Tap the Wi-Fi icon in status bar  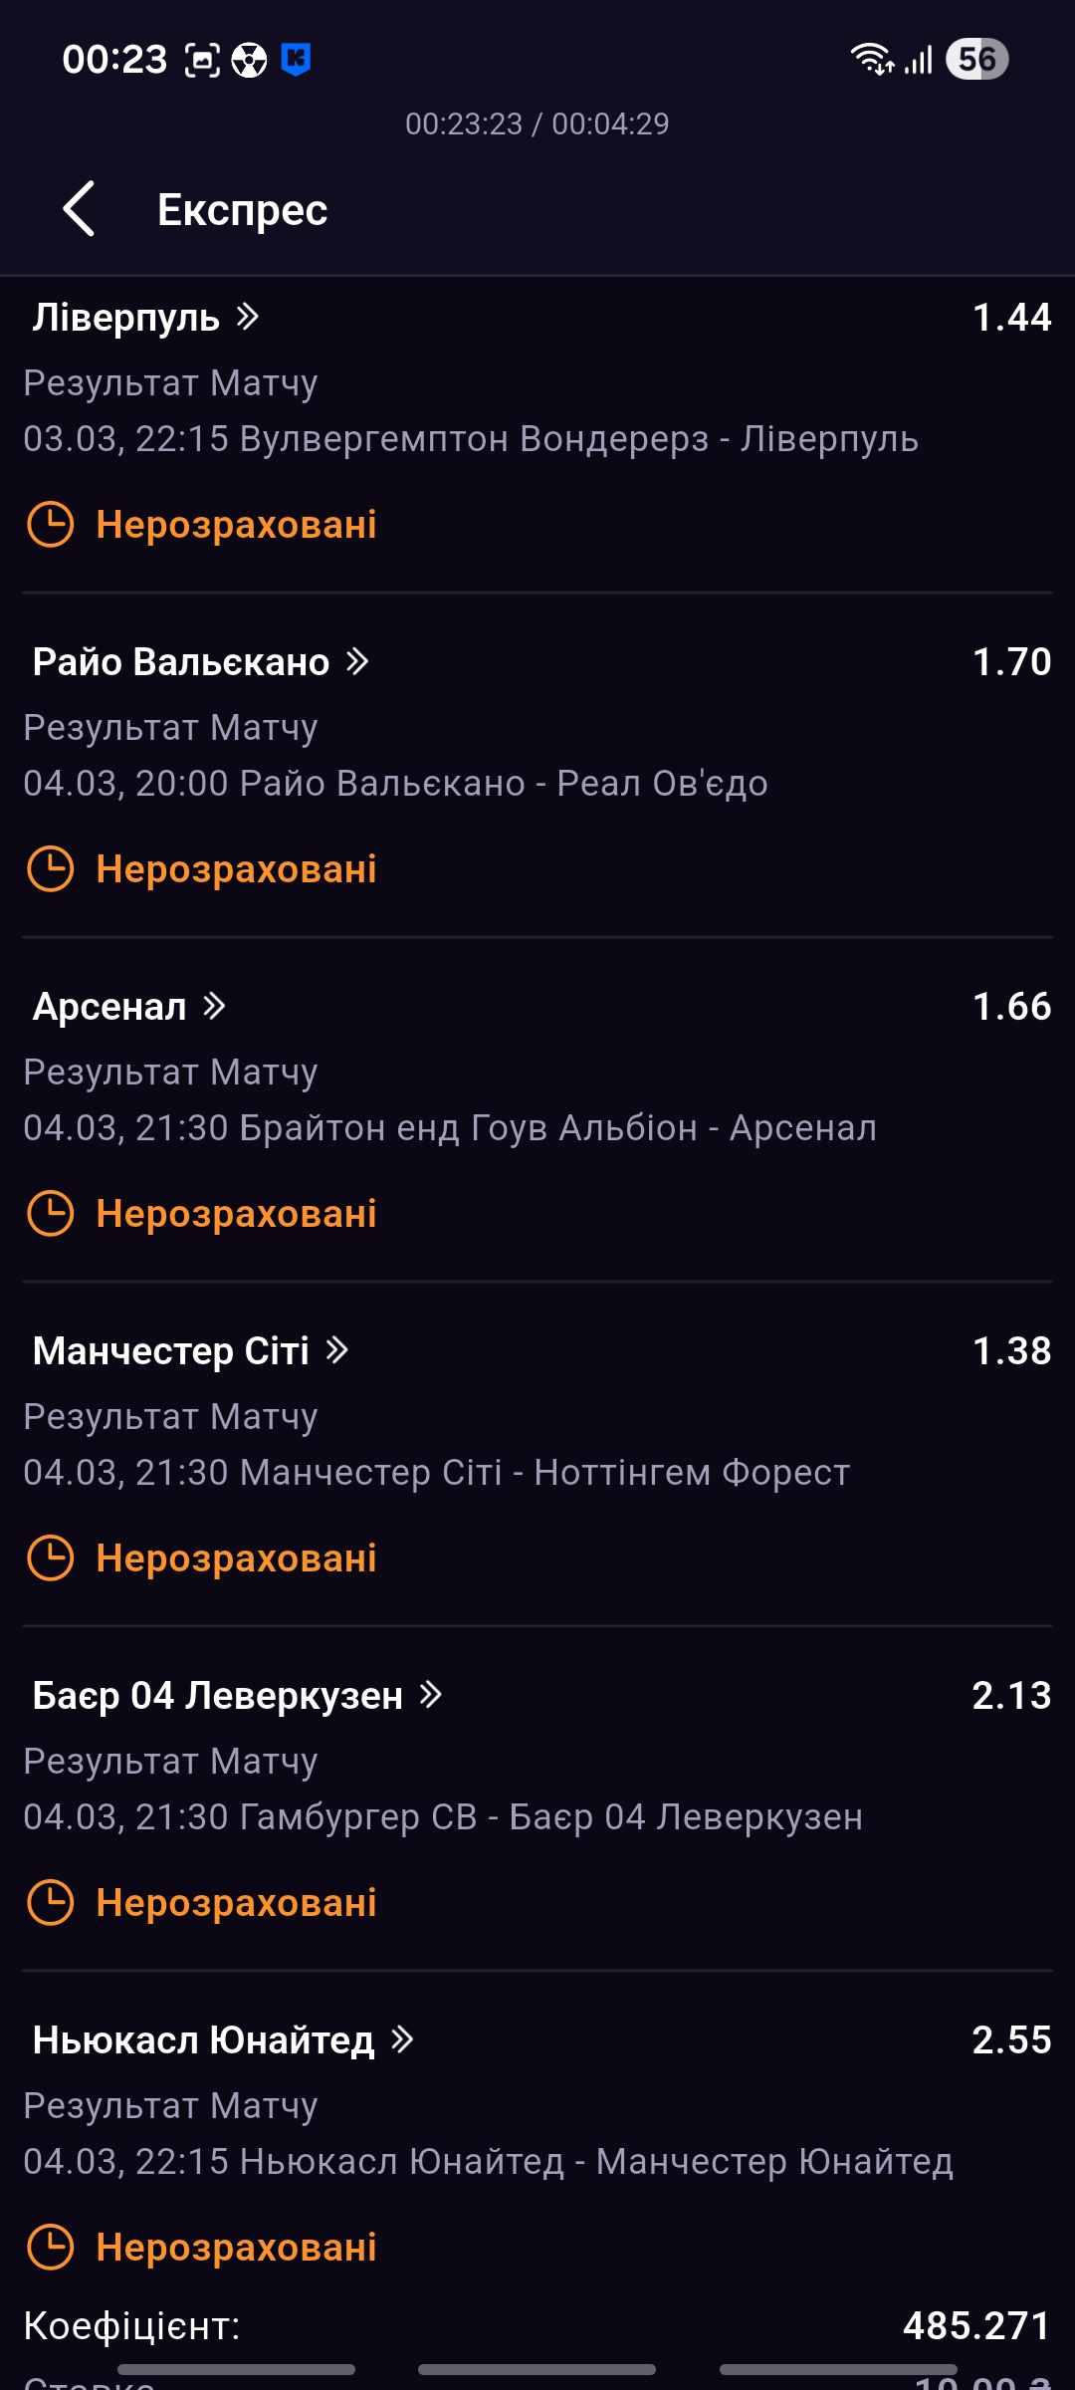(x=871, y=60)
